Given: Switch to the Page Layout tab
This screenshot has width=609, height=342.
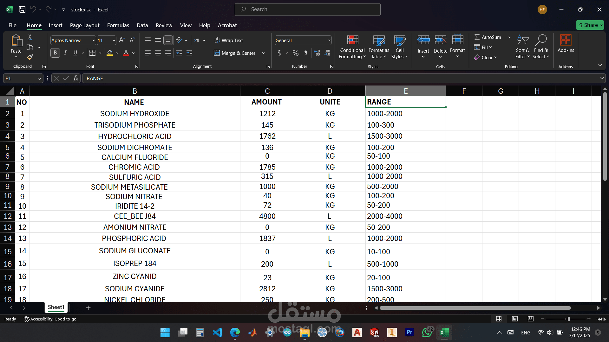Looking at the screenshot, I should coord(85,25).
